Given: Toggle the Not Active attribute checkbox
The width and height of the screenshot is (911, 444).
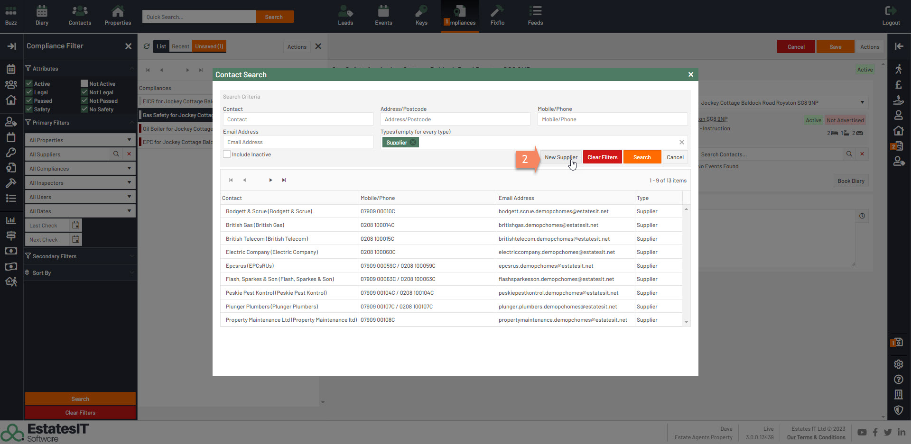Looking at the screenshot, I should click(84, 84).
